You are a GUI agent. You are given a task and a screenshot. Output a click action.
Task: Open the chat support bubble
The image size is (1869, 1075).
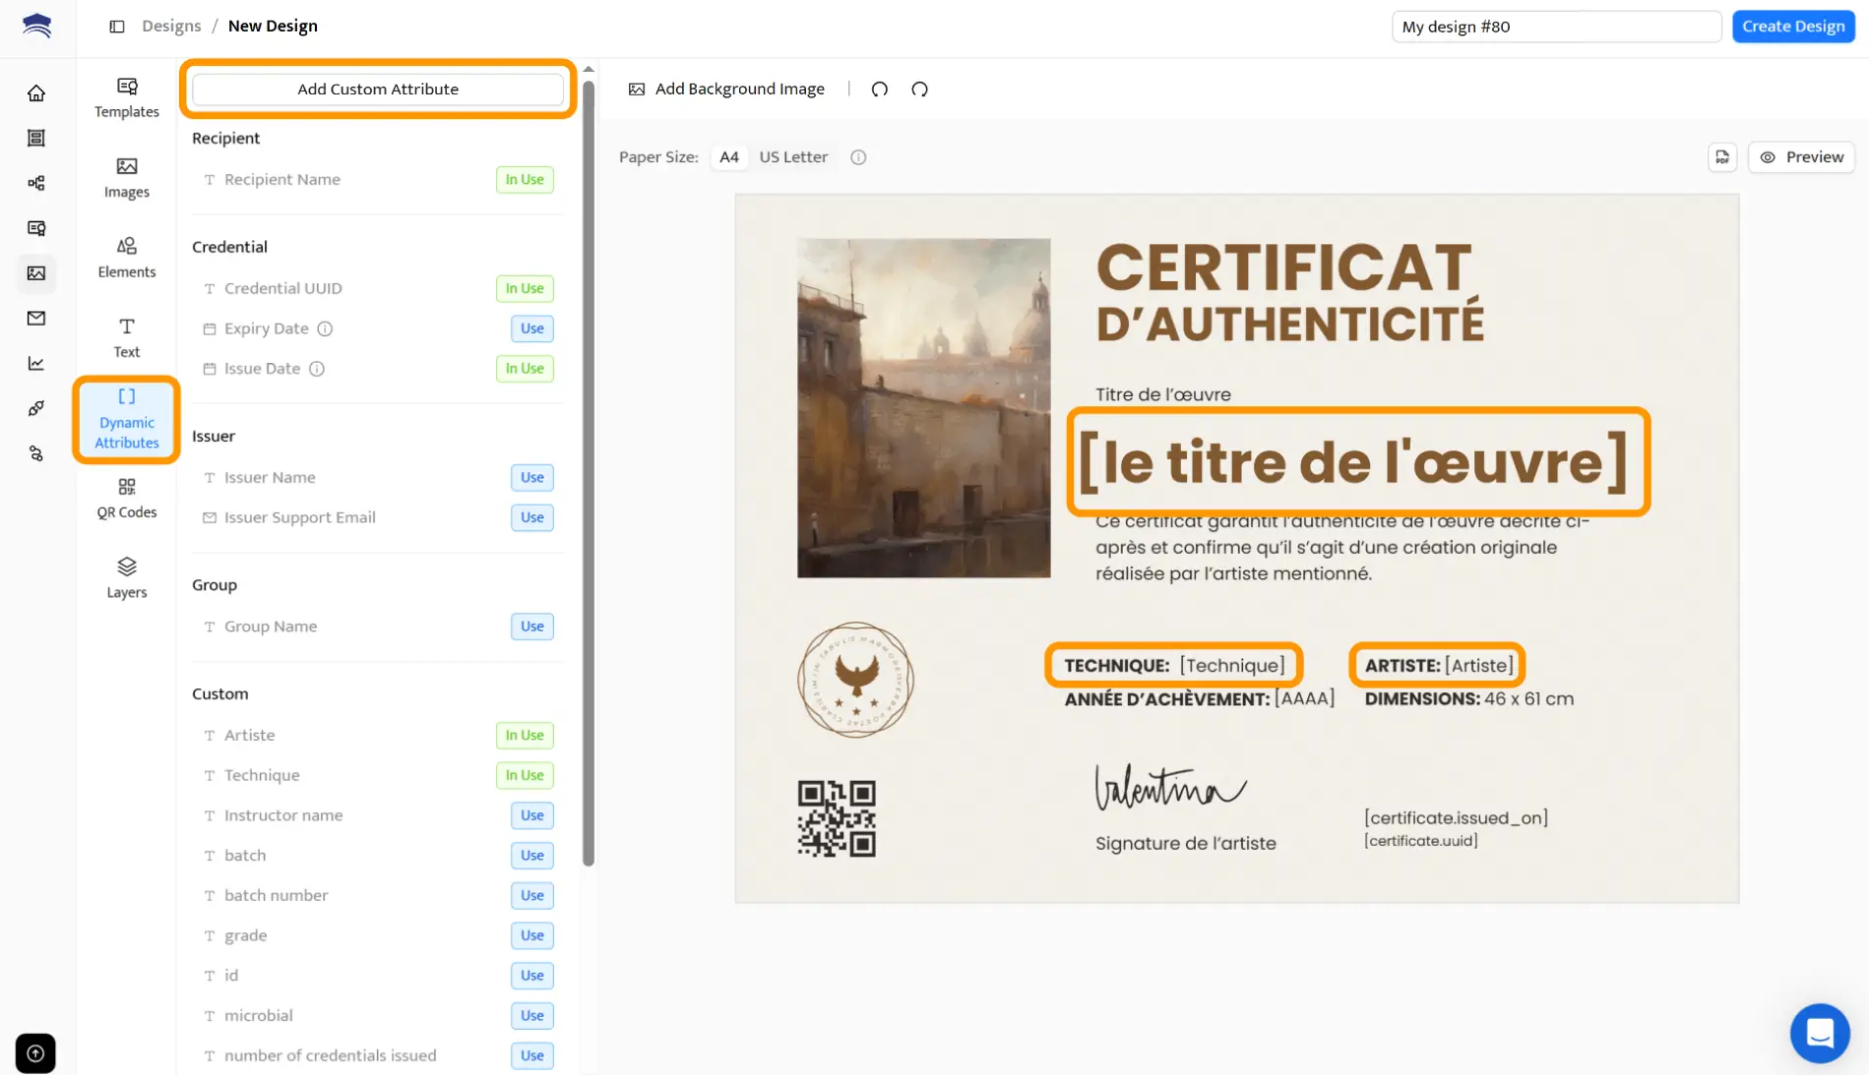click(x=1820, y=1033)
